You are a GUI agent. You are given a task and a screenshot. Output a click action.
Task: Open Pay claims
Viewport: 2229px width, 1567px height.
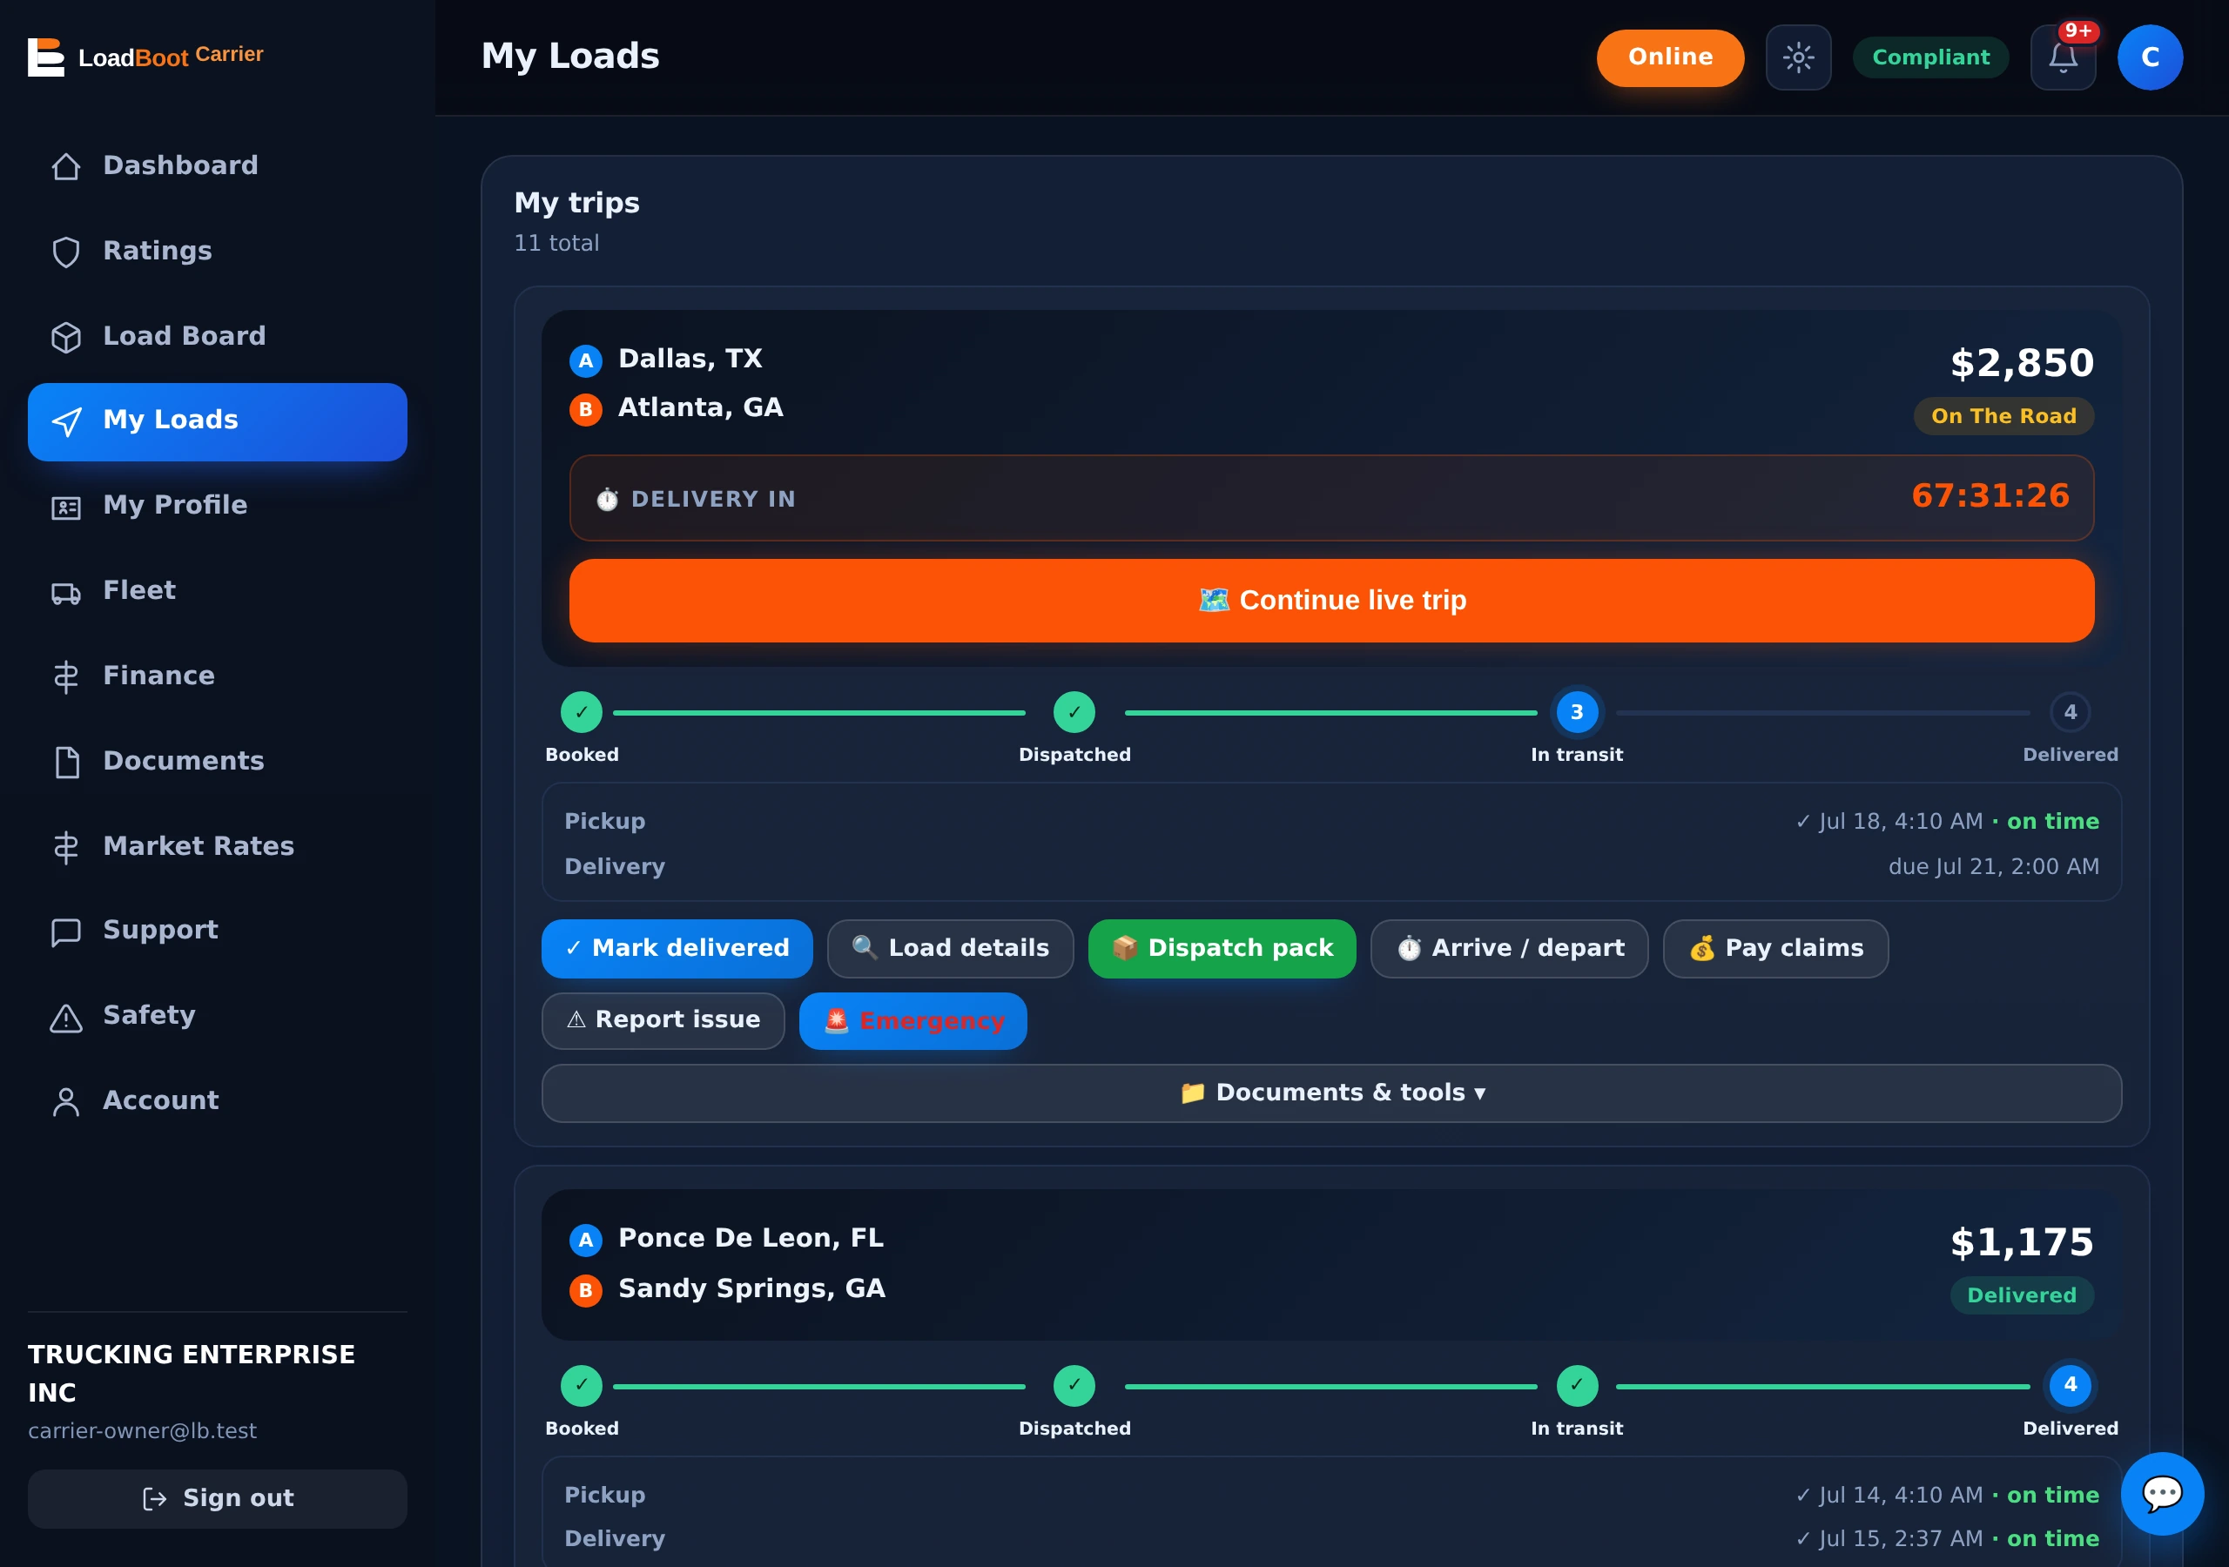pyautogui.click(x=1774, y=949)
